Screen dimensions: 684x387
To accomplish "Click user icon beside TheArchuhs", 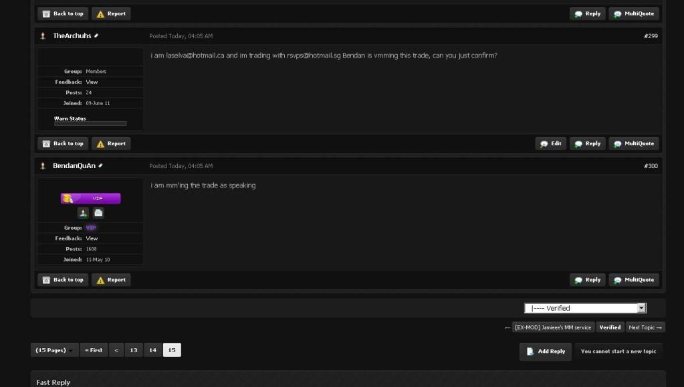I will click(x=43, y=35).
